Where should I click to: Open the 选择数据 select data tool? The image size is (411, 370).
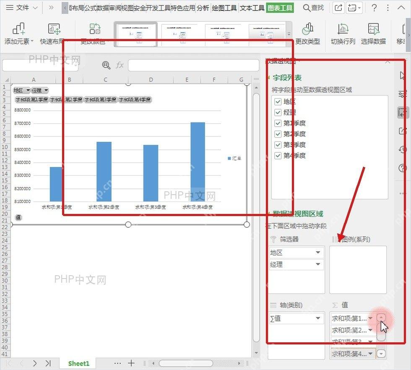coord(373,34)
